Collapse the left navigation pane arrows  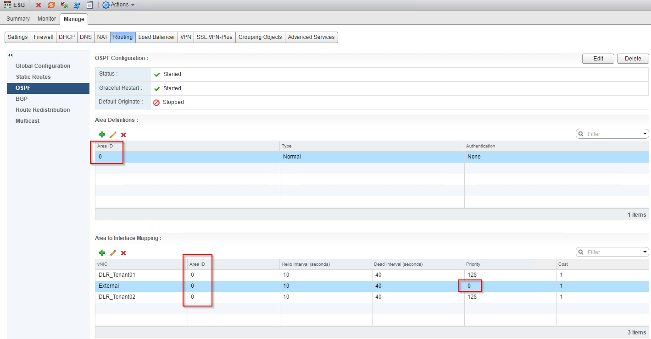[x=11, y=55]
